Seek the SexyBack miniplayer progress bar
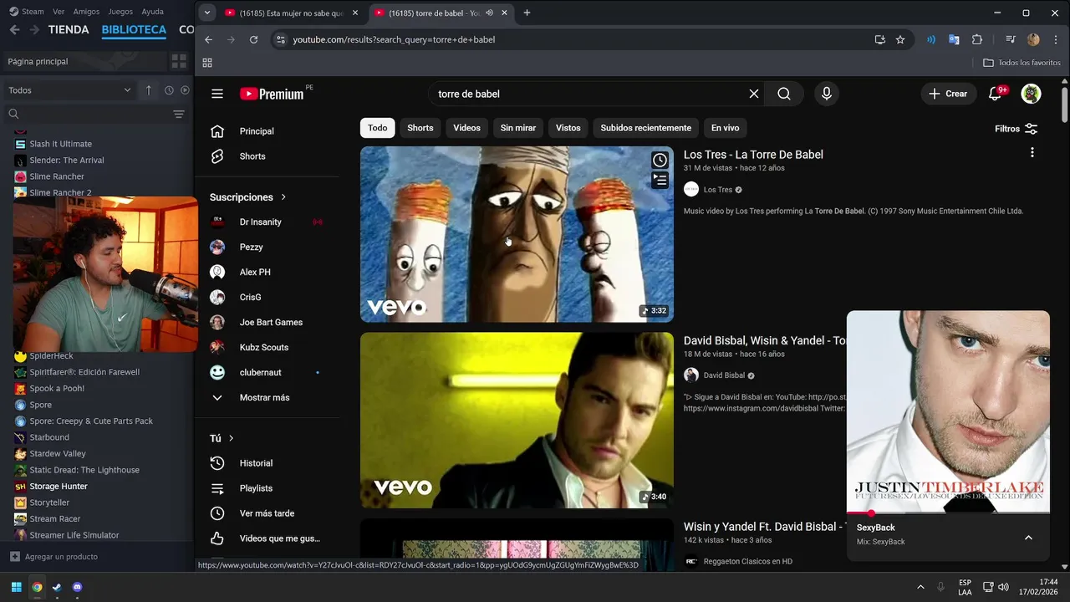 [x=948, y=513]
